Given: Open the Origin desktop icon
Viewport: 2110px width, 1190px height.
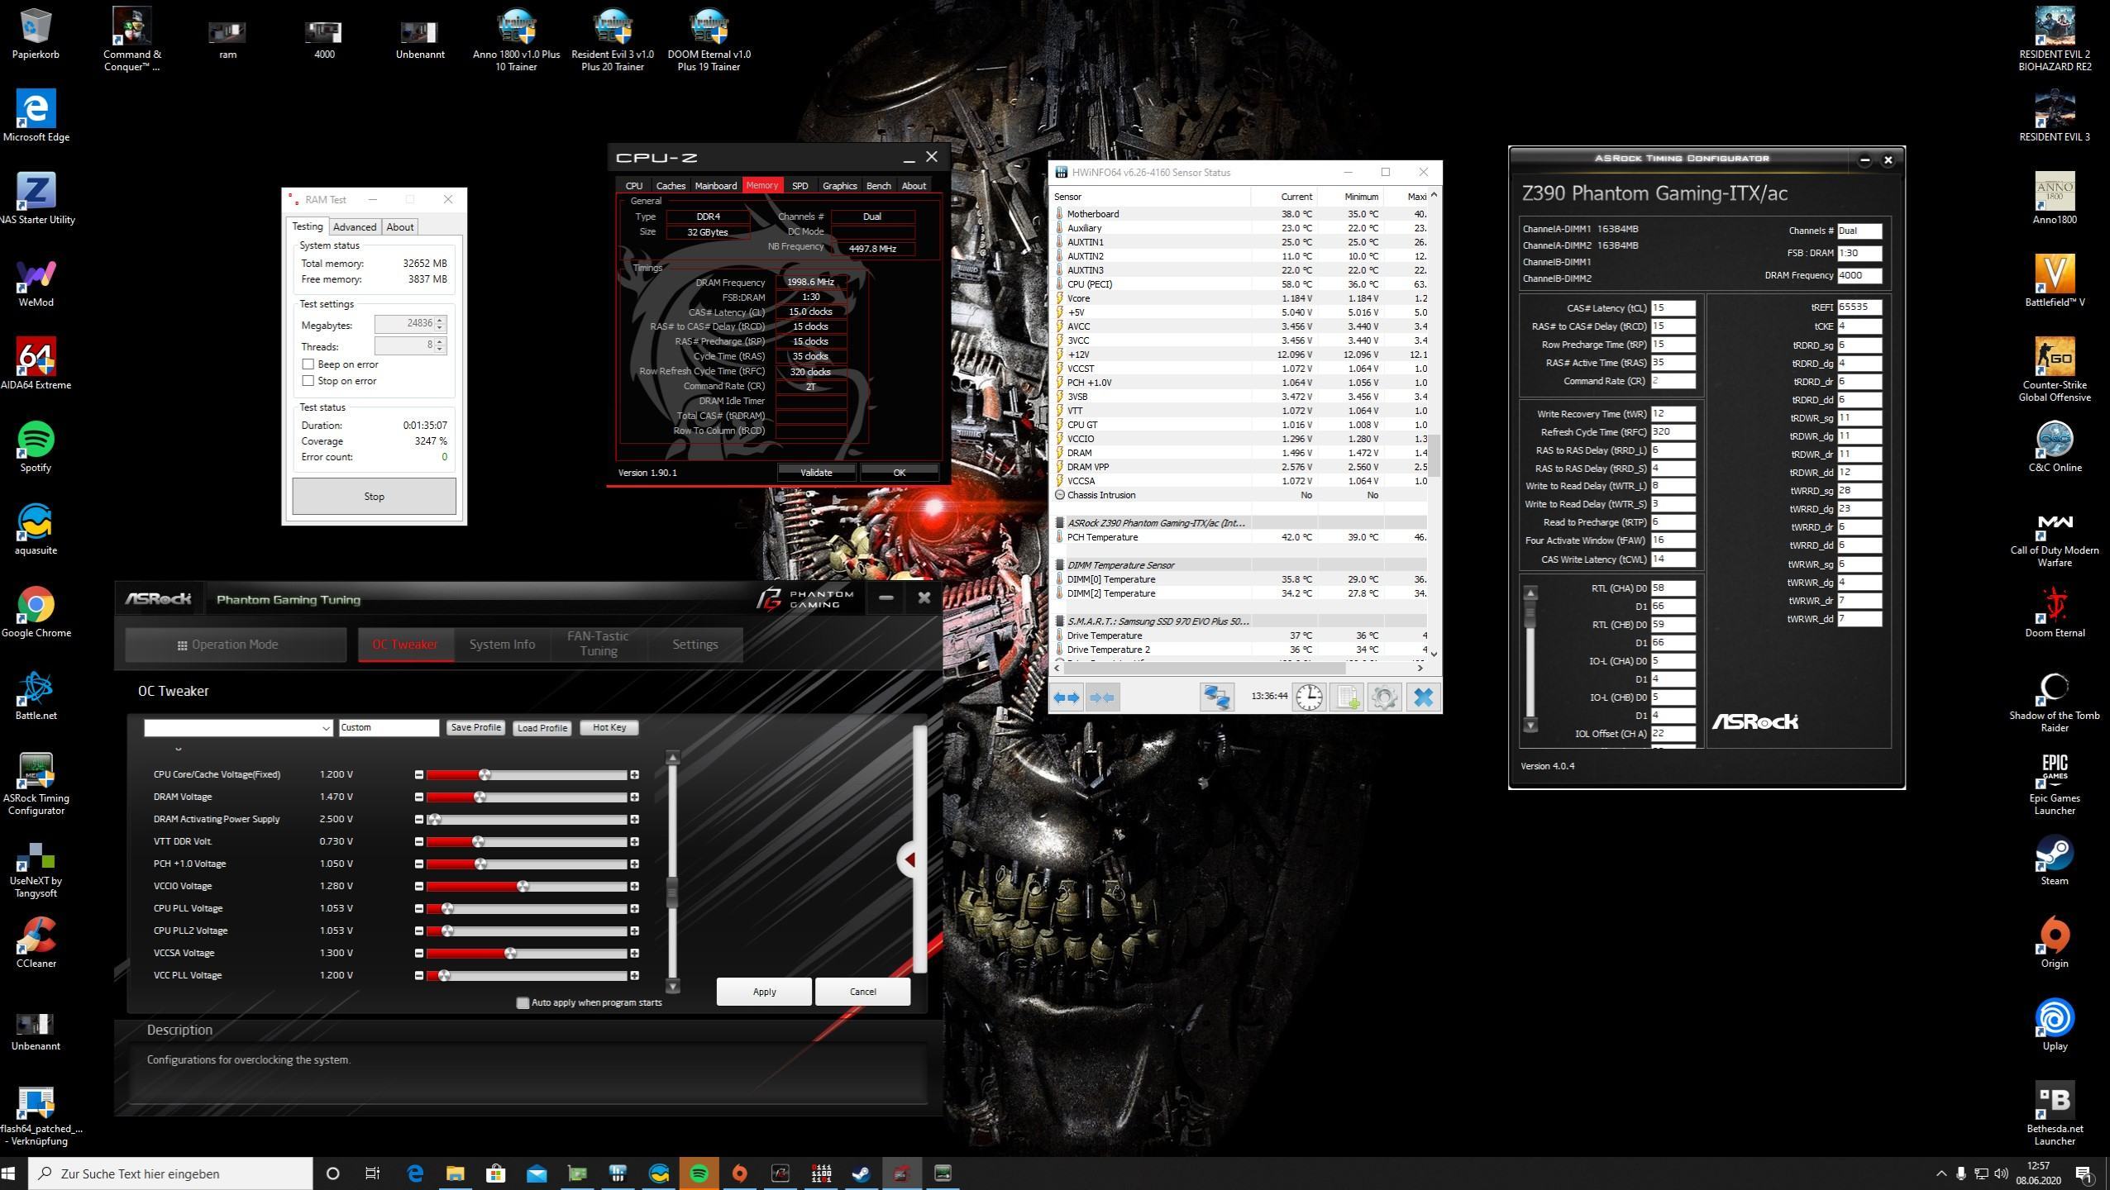Looking at the screenshot, I should [2055, 942].
